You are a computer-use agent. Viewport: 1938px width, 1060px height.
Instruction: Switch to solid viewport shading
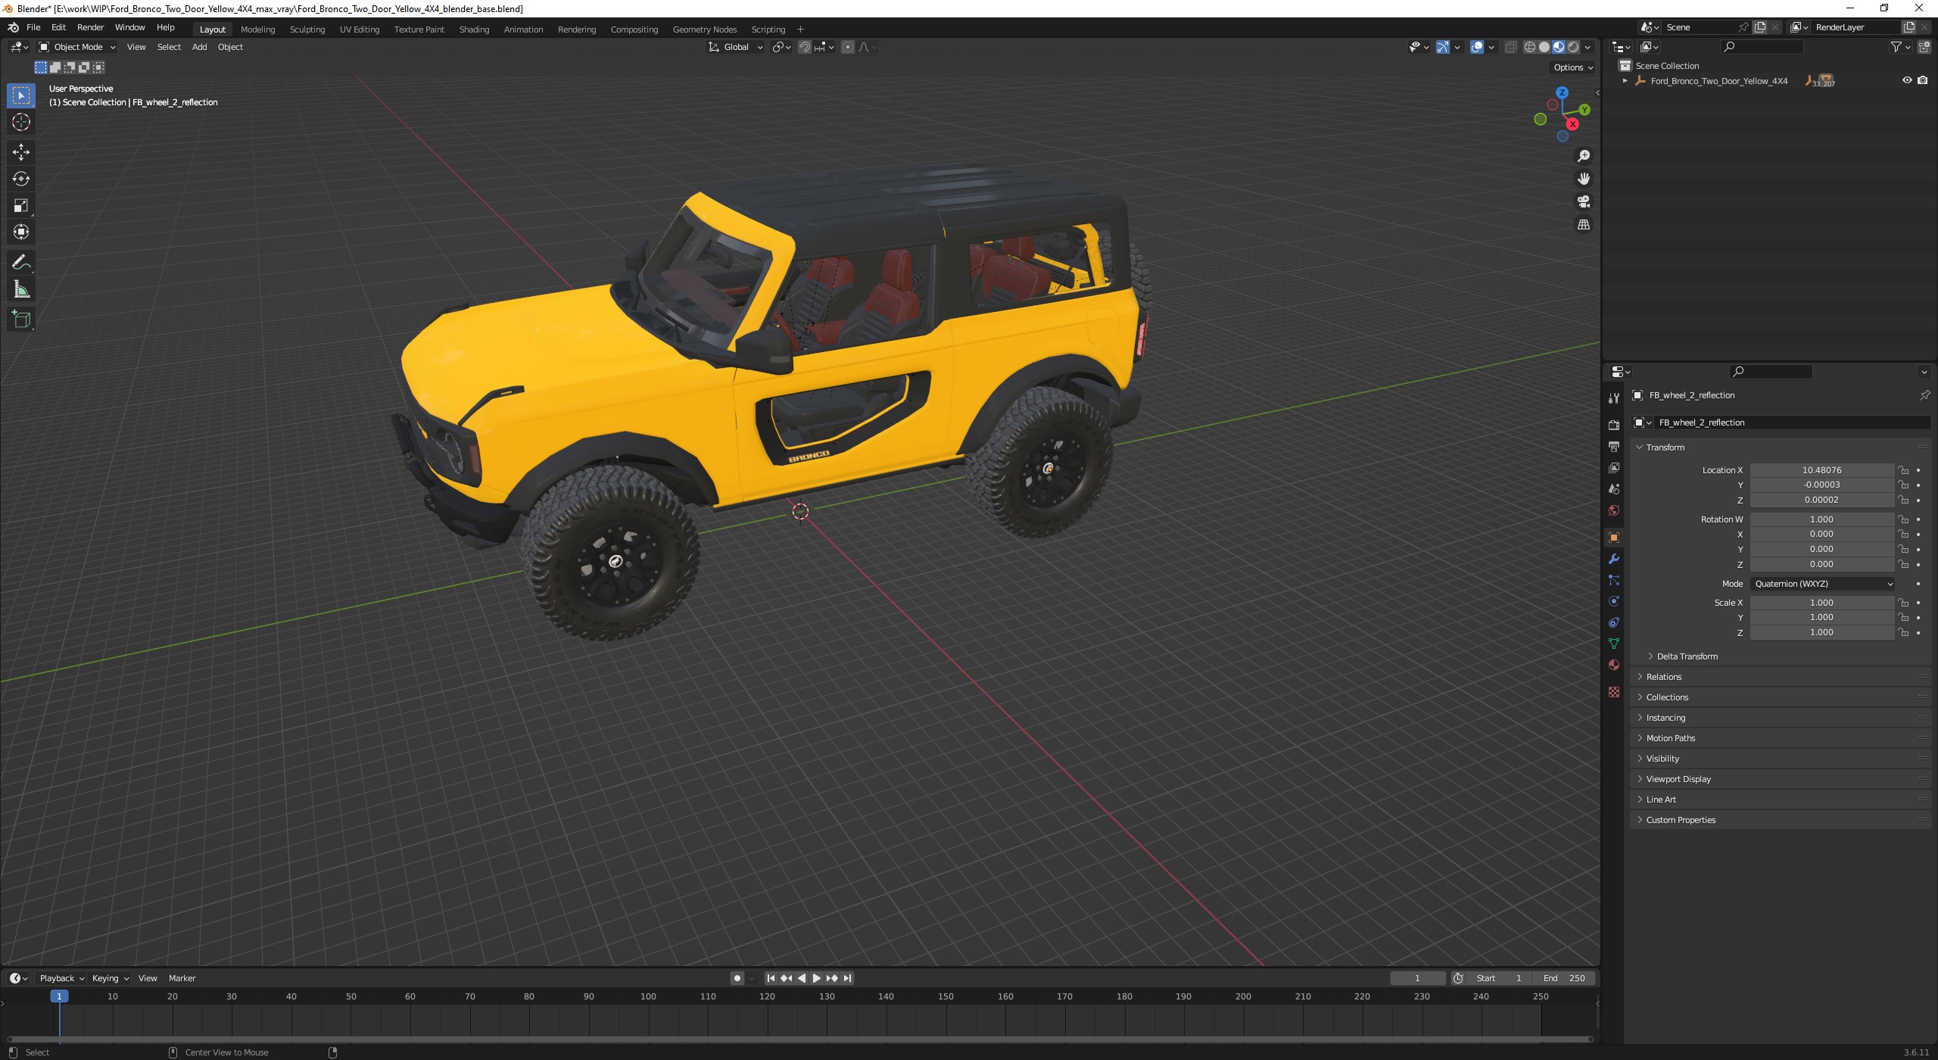[1544, 47]
